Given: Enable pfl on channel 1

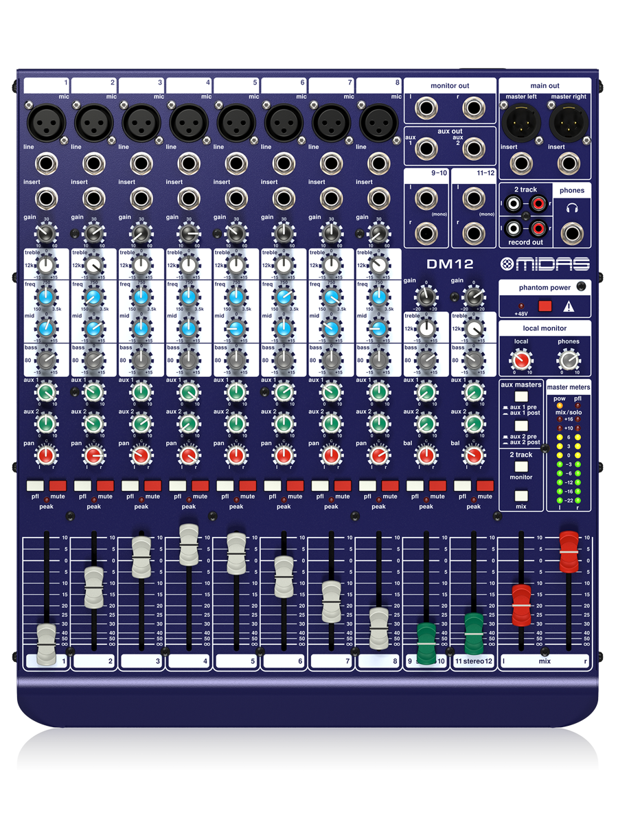Looking at the screenshot, I should pos(34,485).
